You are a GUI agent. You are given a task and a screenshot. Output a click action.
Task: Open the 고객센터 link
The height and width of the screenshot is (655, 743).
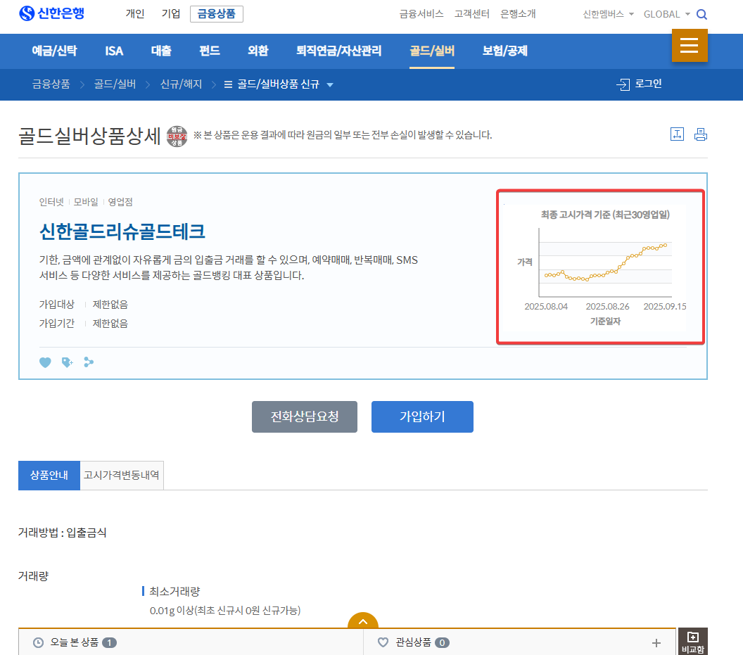coord(472,14)
